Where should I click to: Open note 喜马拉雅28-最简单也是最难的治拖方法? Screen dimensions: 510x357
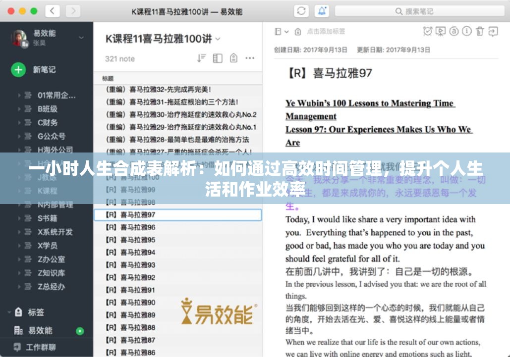(x=177, y=140)
